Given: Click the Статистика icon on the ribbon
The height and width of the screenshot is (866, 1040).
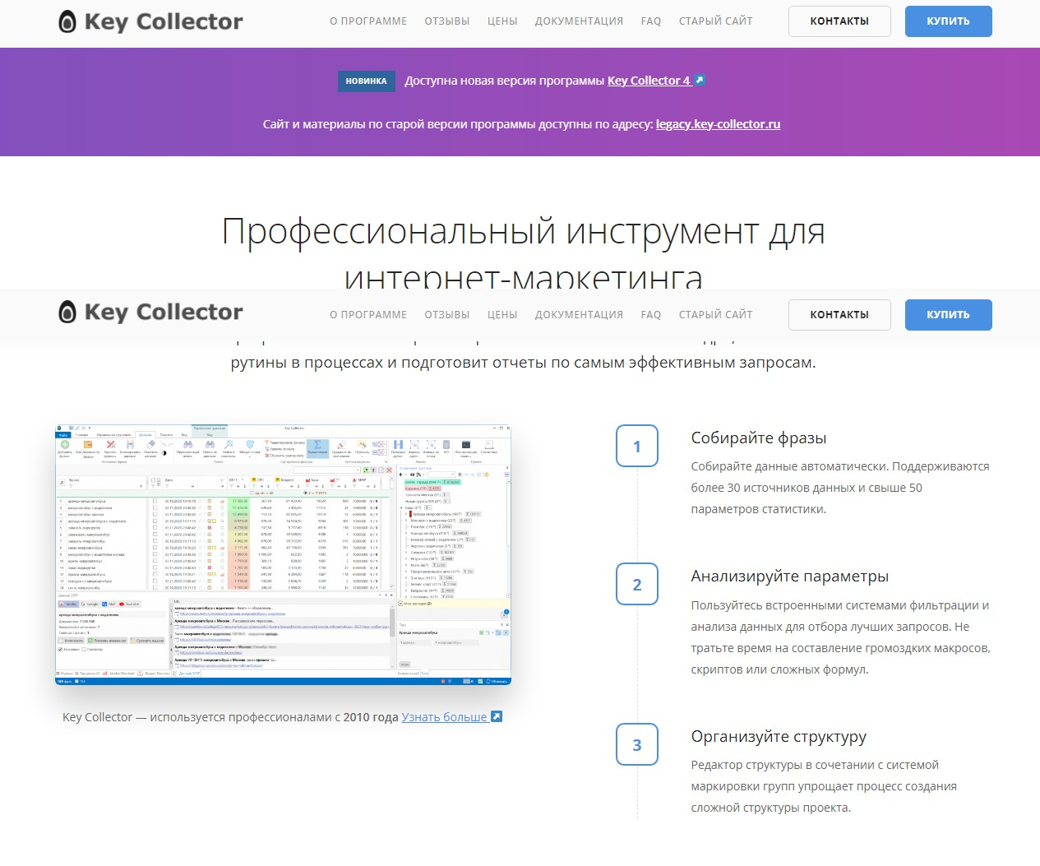Looking at the screenshot, I should pos(488,446).
